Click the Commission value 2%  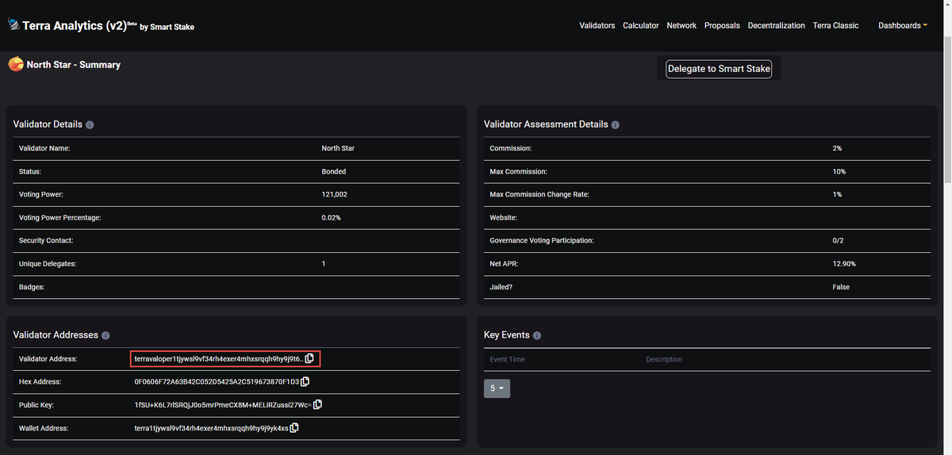coord(837,148)
